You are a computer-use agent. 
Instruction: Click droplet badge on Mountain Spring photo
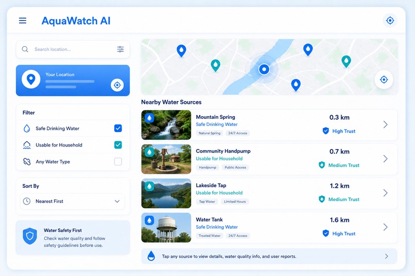coord(149,118)
